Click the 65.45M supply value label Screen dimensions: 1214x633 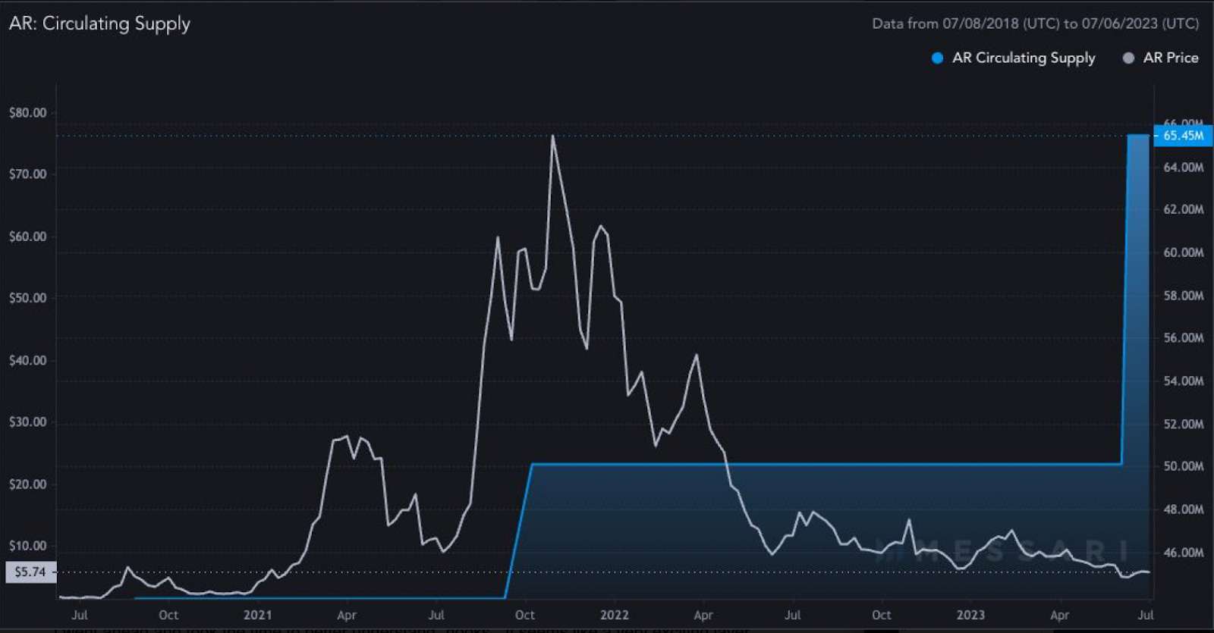tap(1183, 136)
